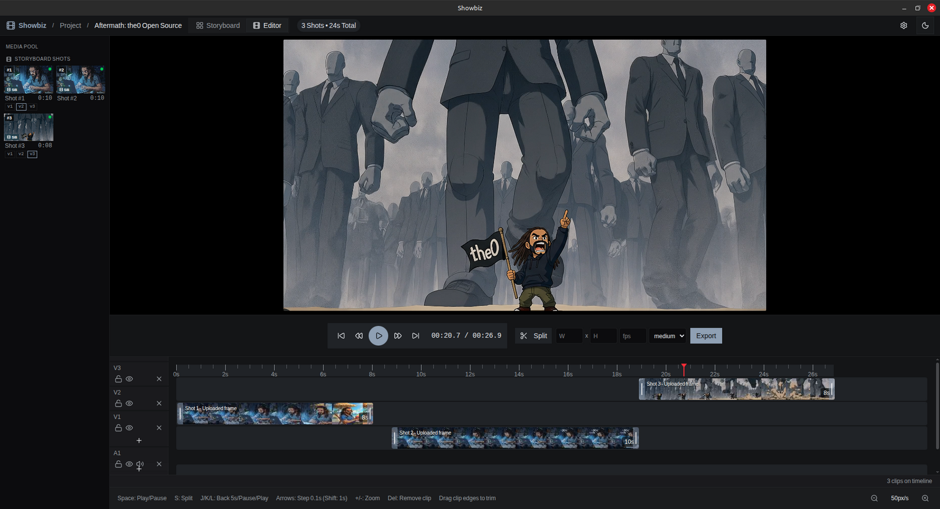Image resolution: width=940 pixels, height=509 pixels.
Task: Click the 3 Shots 24s Total badge
Action: coord(328,25)
